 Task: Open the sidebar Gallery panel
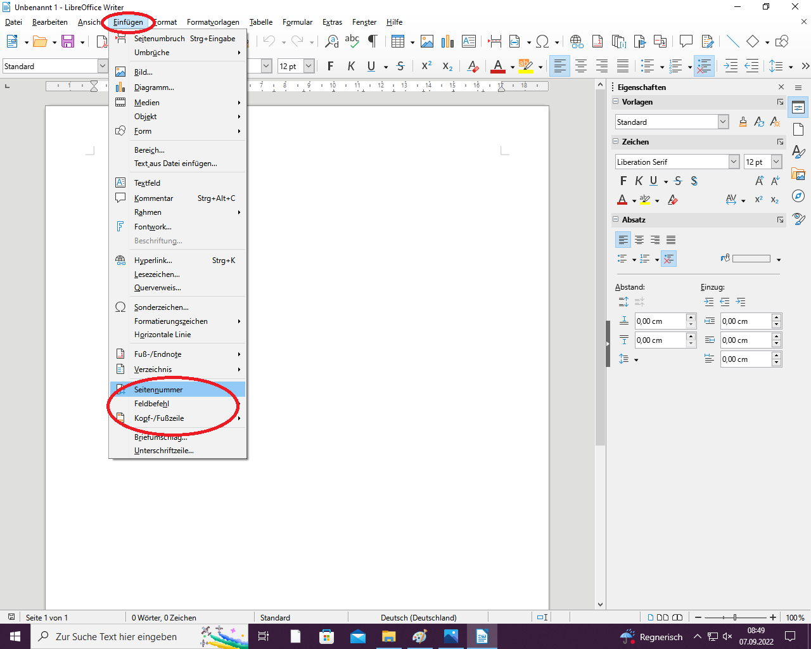coord(798,174)
